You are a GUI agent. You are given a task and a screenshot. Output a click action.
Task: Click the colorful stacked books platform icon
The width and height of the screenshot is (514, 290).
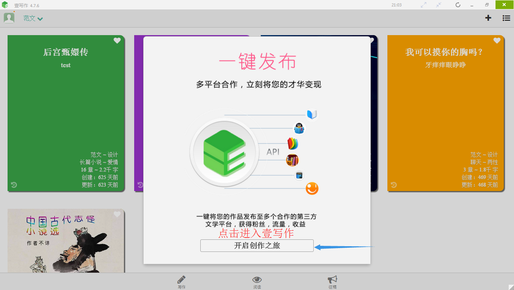293,143
